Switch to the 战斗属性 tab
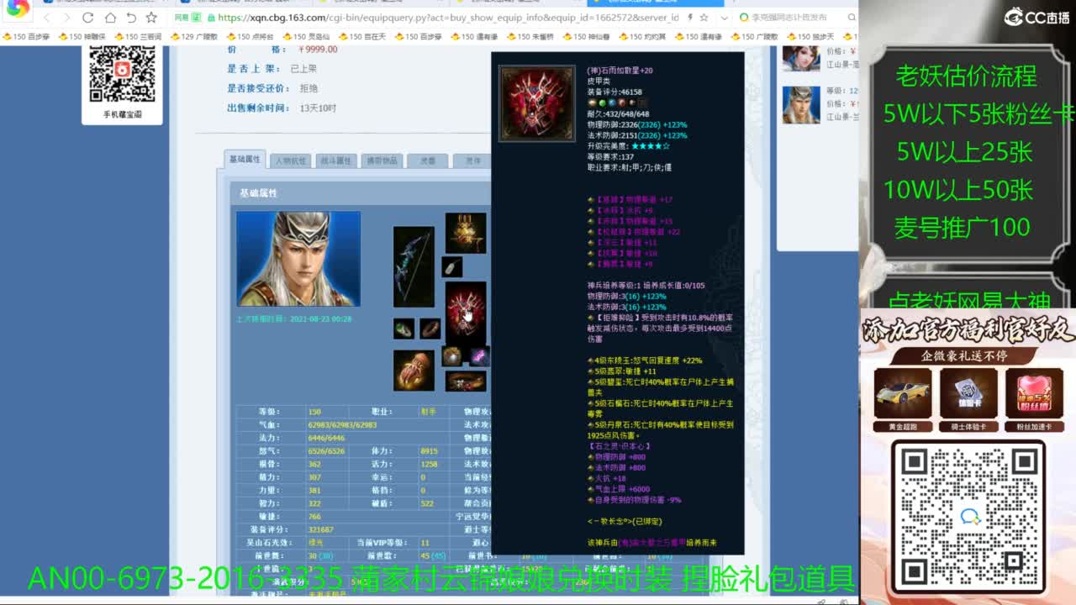This screenshot has width=1076, height=605. 335,160
